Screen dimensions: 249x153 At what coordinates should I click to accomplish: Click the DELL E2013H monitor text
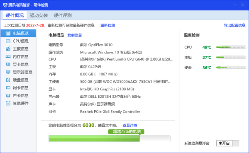click(x=110, y=97)
